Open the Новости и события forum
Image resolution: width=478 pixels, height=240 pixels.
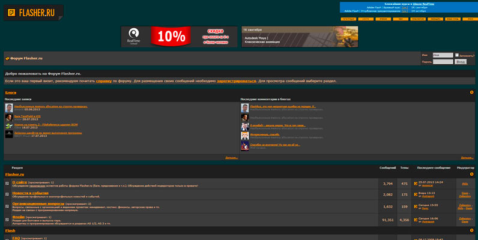pos(30,193)
